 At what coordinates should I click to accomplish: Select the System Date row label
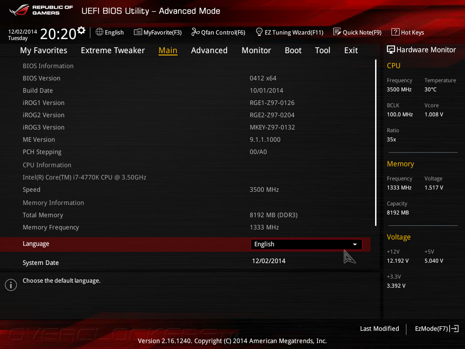(40, 263)
